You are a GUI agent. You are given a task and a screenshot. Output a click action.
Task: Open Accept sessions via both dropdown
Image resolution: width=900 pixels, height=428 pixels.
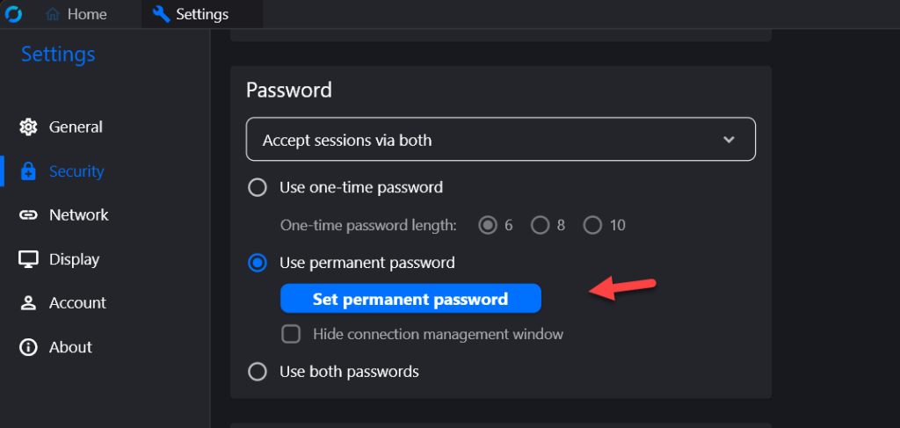pos(500,140)
